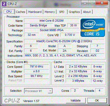
Task: Go to the SPD tab
Action: pyautogui.click(x=62, y=12)
